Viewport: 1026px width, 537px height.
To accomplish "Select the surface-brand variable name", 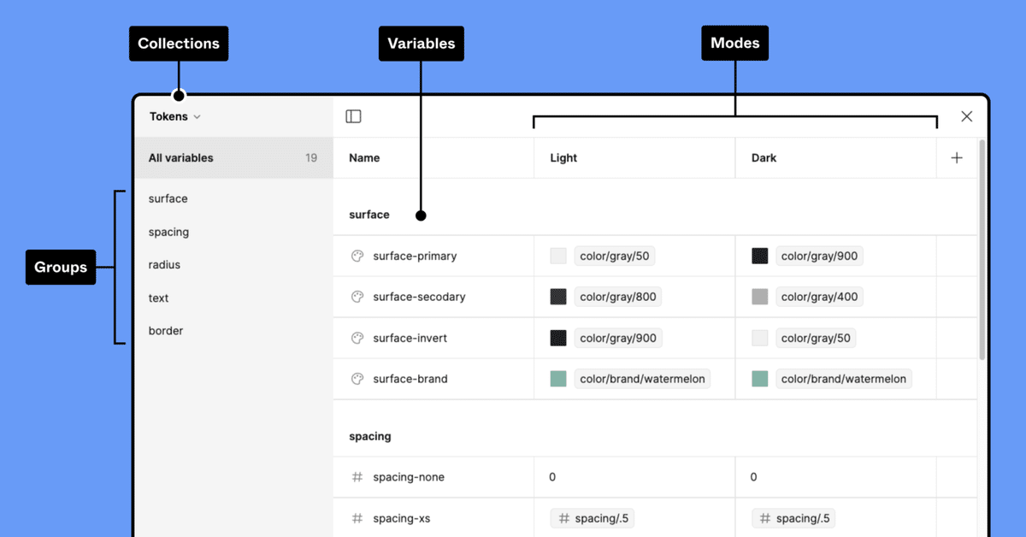I will click(410, 379).
